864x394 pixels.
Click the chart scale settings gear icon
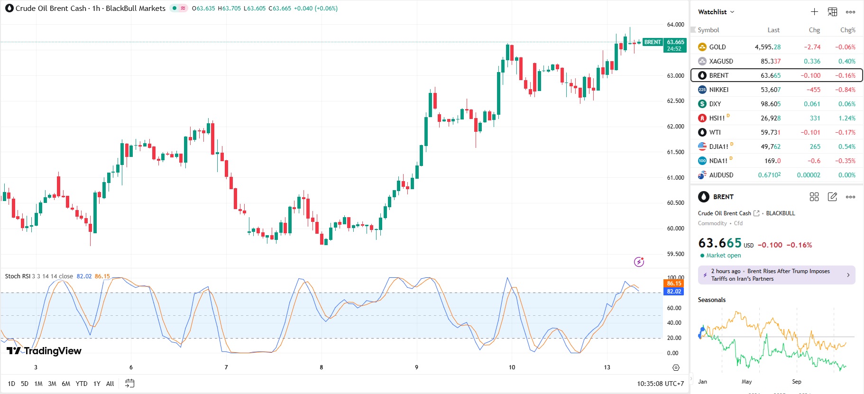click(676, 367)
